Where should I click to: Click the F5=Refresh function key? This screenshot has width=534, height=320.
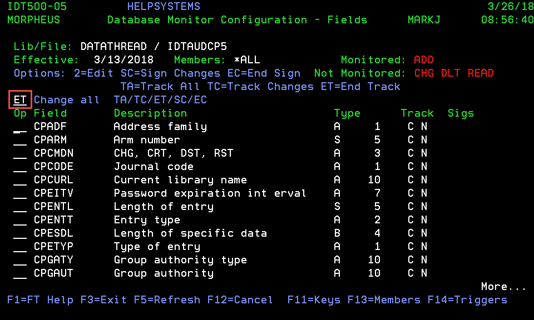click(x=167, y=300)
